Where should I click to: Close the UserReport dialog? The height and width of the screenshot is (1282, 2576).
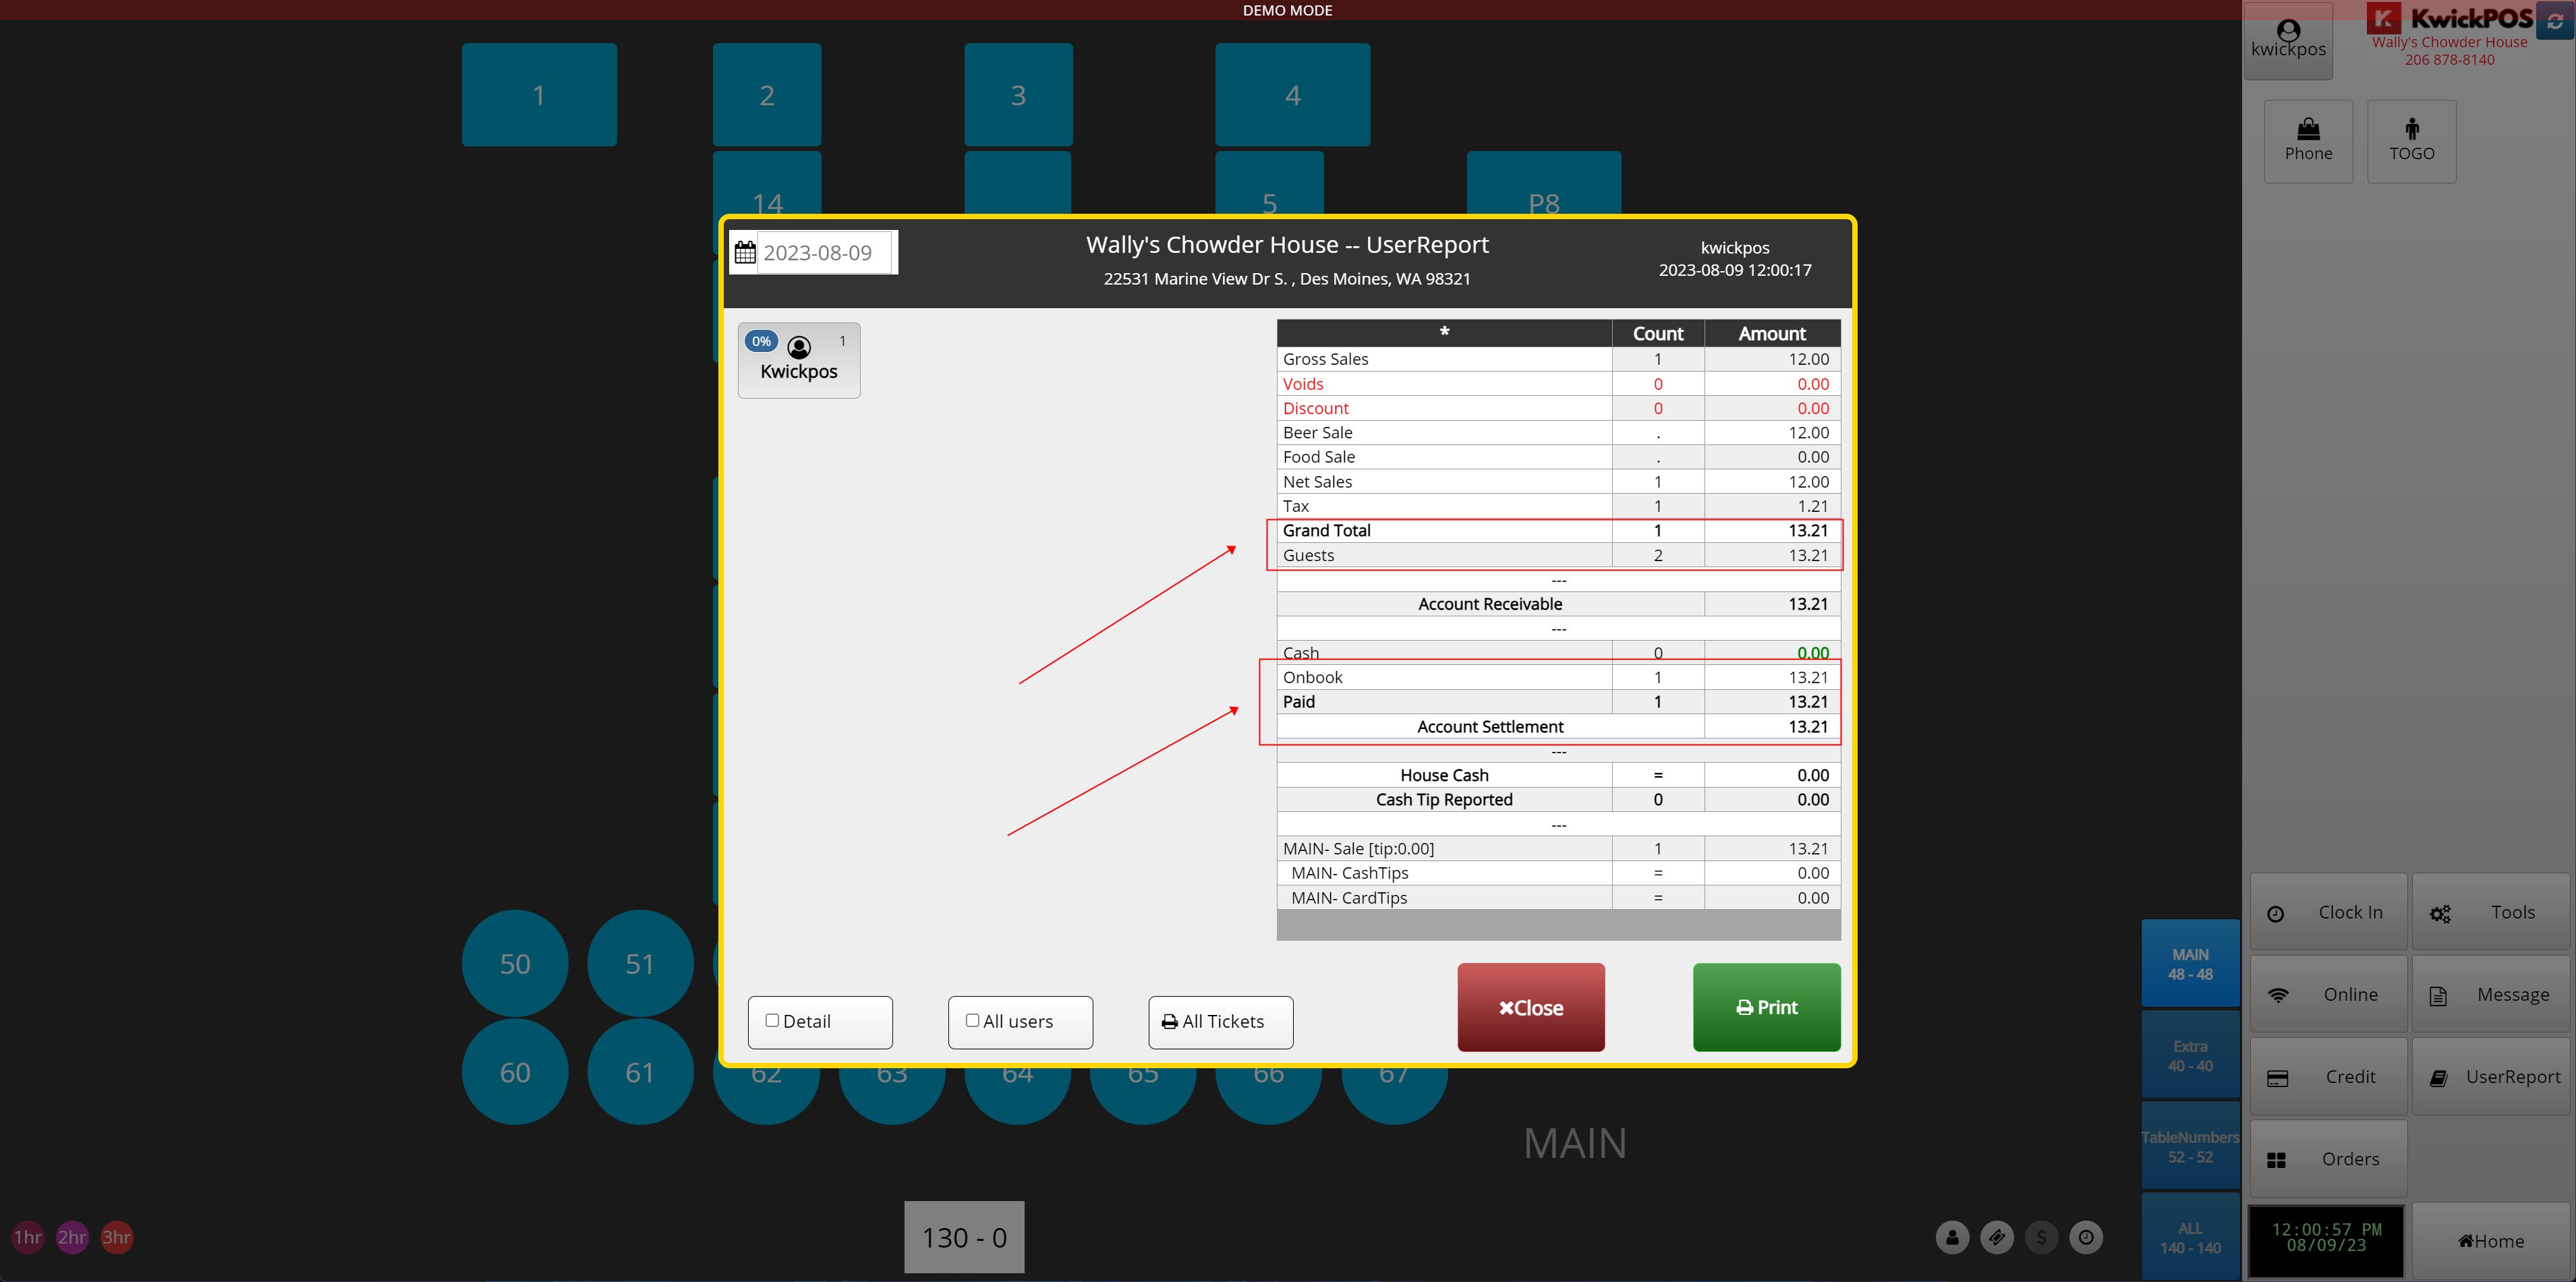(1531, 1007)
